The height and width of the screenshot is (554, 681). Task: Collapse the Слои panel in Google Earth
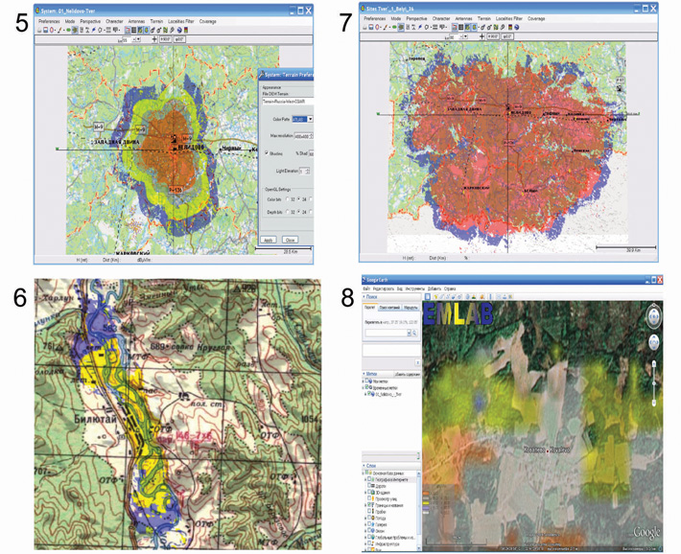click(x=364, y=466)
